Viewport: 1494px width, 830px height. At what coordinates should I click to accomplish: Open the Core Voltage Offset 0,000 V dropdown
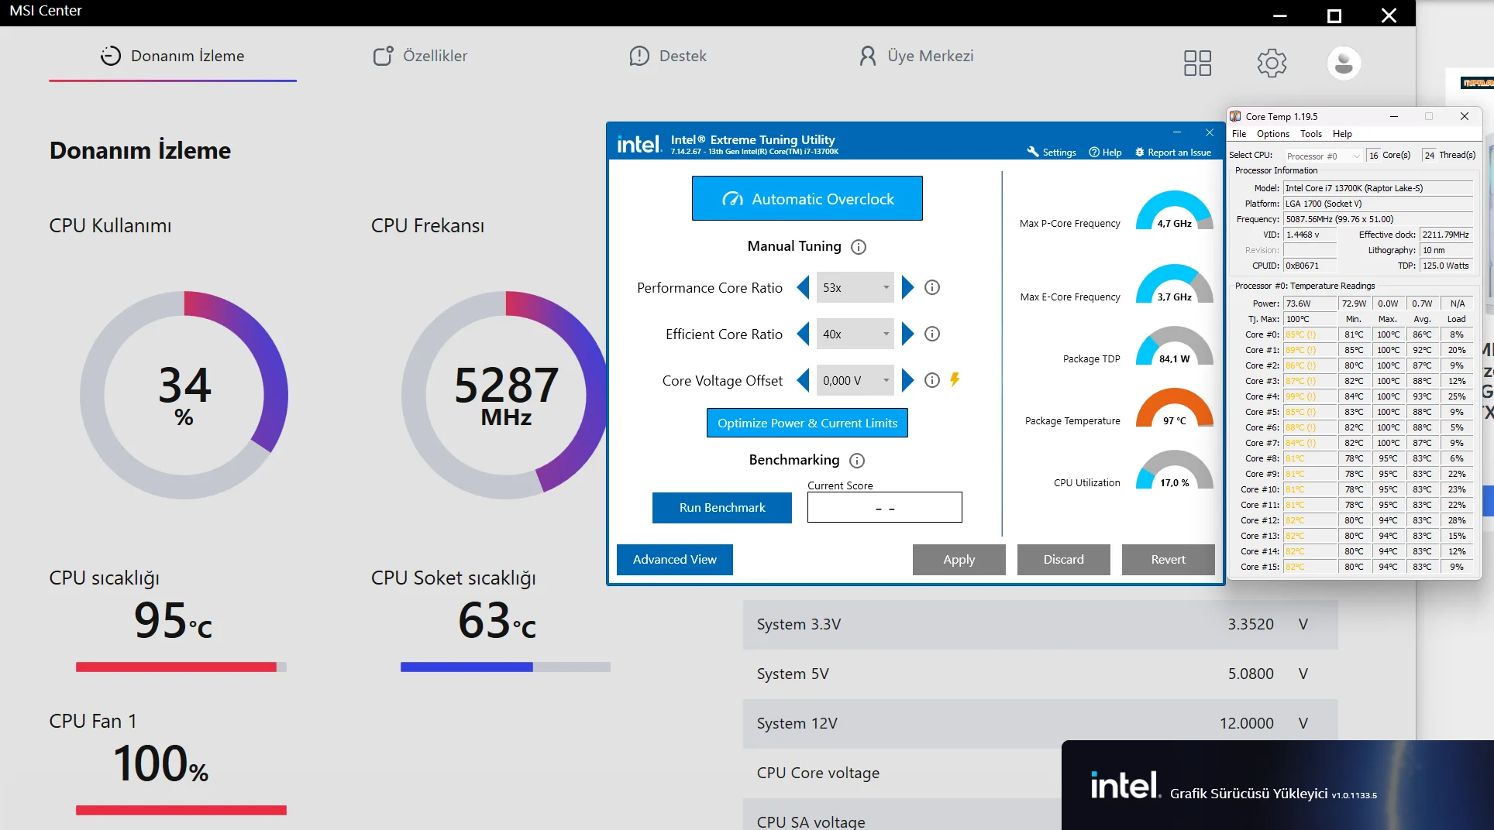tap(855, 380)
